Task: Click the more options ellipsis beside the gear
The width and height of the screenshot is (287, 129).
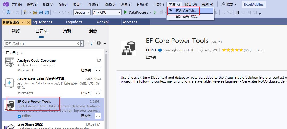Action: pos(105,43)
